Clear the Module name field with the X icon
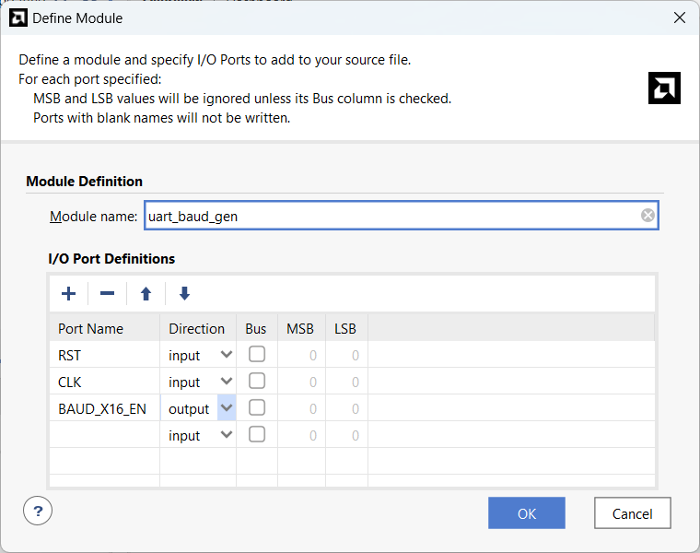 pyautogui.click(x=647, y=216)
